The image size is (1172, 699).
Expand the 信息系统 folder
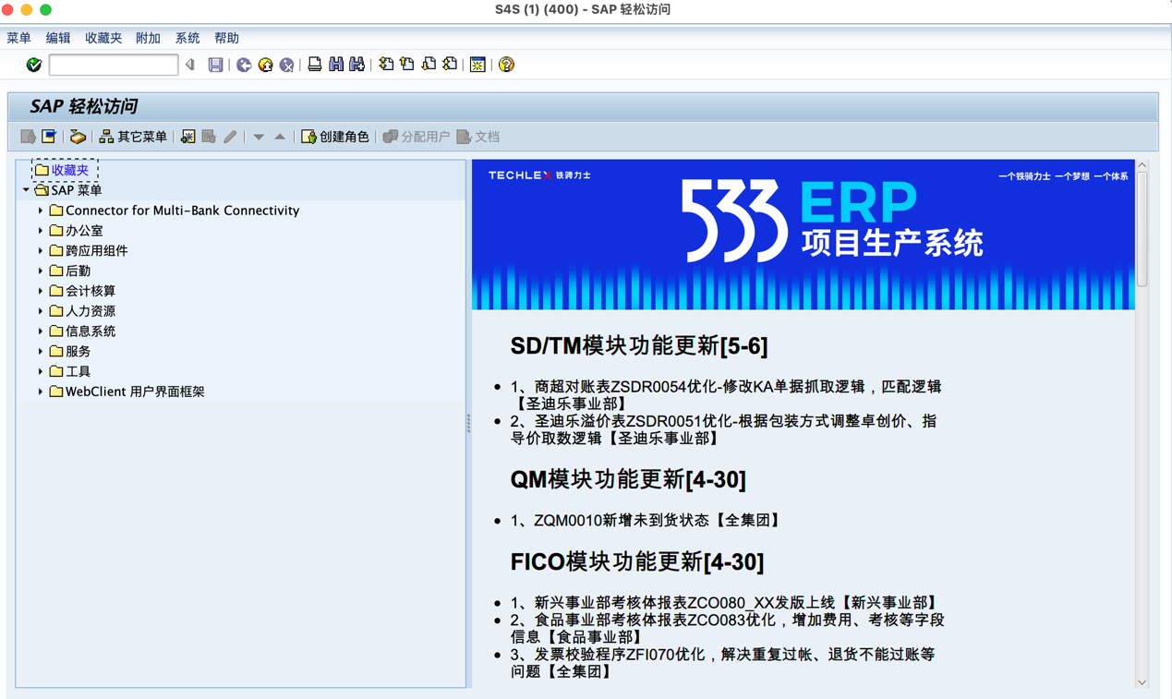click(x=41, y=331)
